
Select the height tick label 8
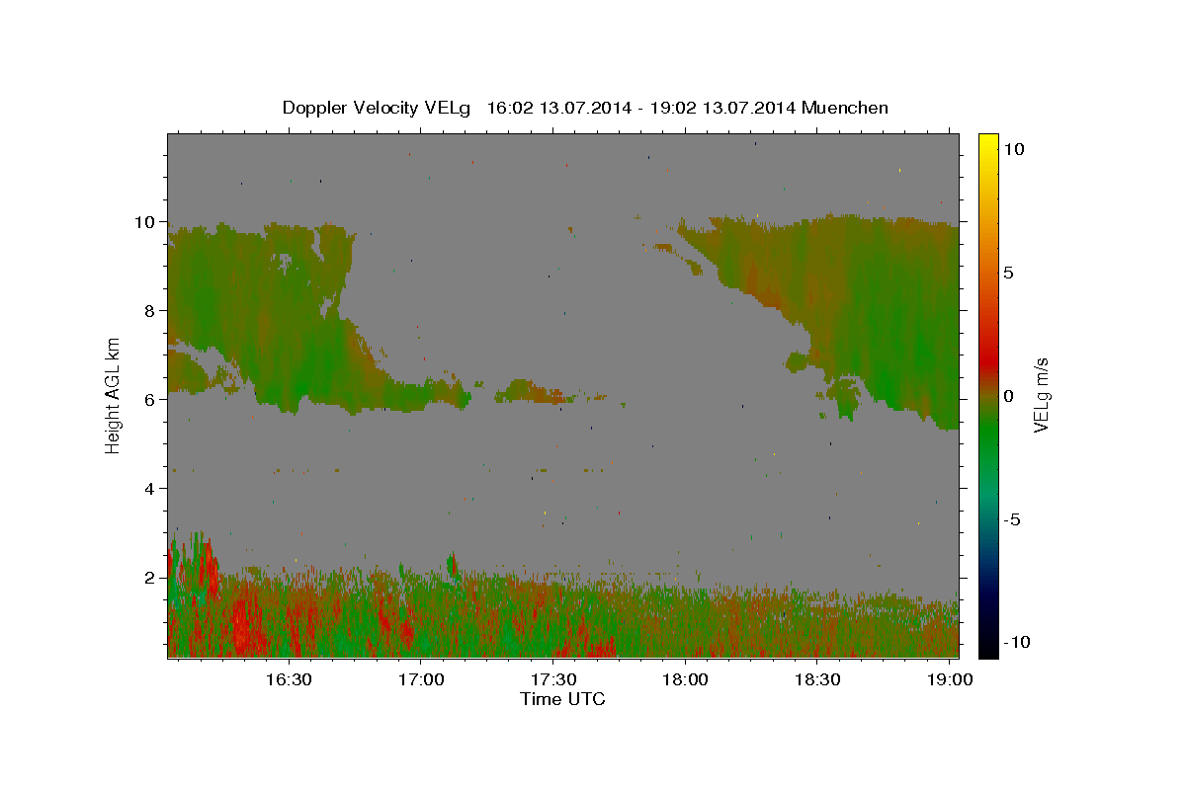pos(150,311)
